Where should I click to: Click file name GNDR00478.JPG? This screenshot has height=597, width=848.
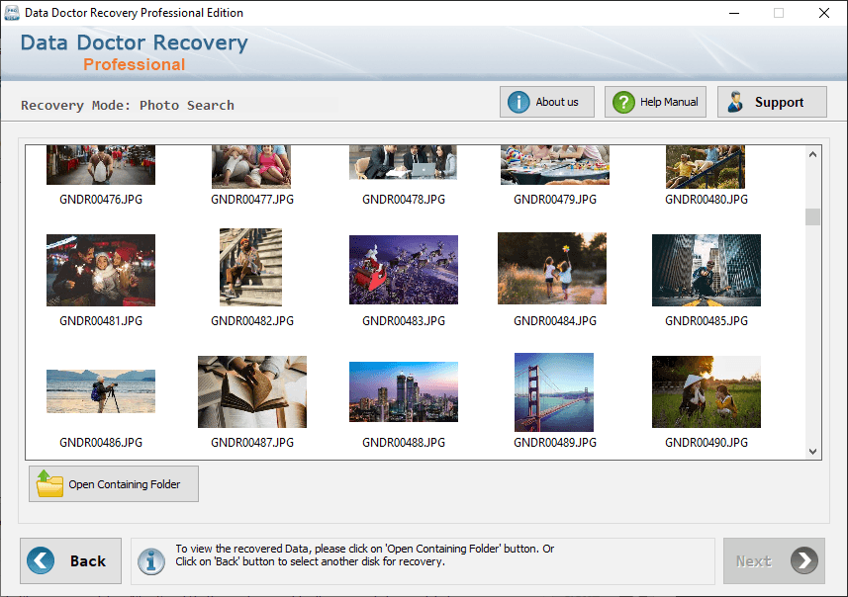pos(404,200)
